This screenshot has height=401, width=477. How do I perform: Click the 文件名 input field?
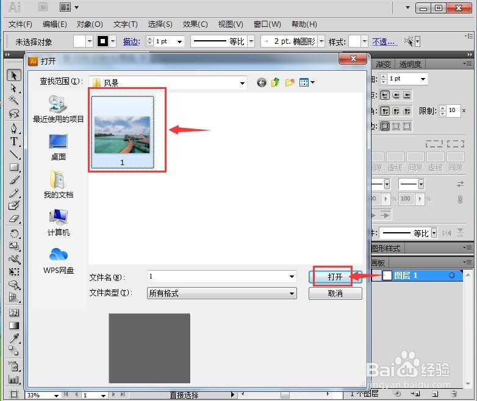point(222,276)
